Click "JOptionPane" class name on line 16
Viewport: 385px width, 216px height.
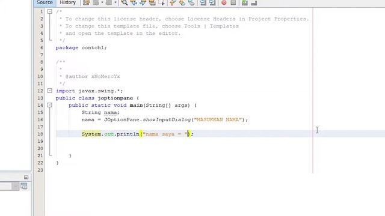(x=122, y=119)
